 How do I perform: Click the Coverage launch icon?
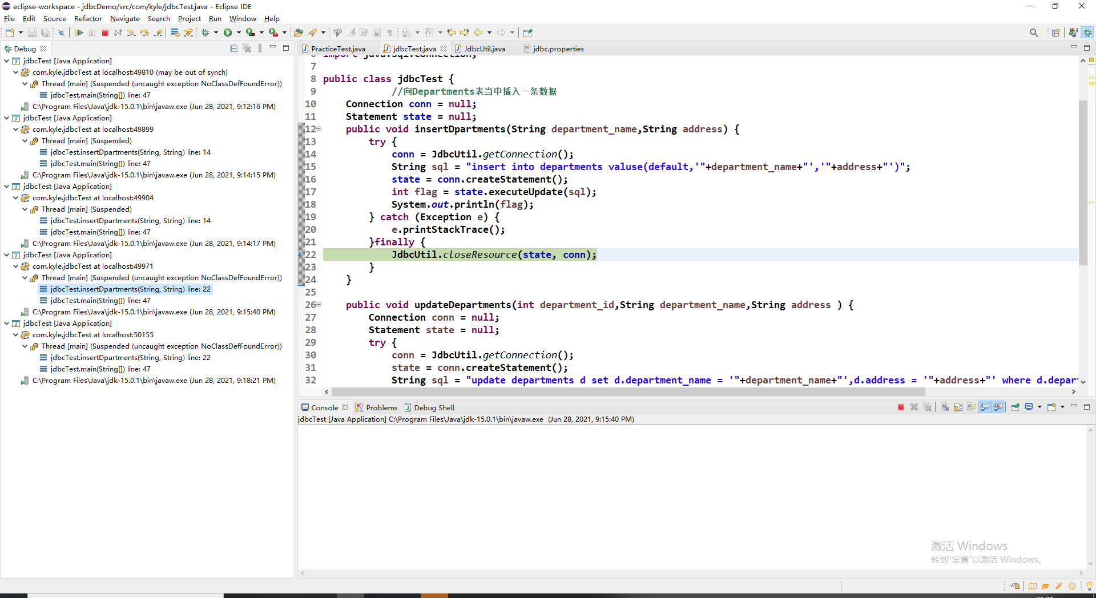[251, 33]
